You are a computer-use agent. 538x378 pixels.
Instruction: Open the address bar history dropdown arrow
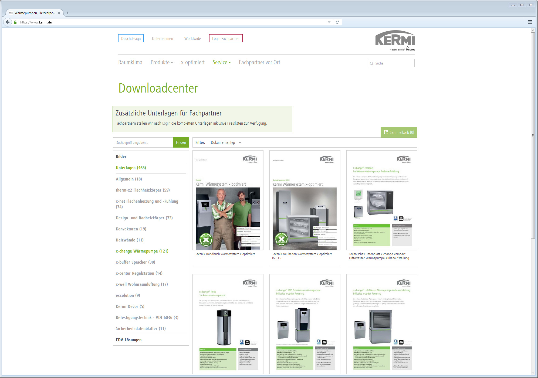(x=329, y=22)
